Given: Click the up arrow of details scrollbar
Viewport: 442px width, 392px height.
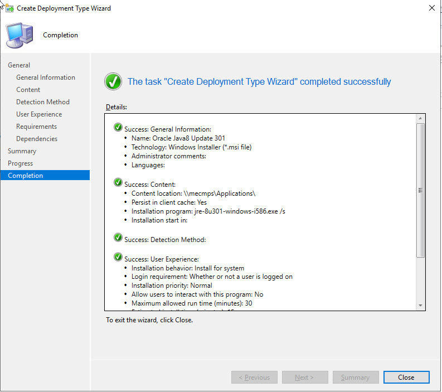Looking at the screenshot, I should point(420,119).
